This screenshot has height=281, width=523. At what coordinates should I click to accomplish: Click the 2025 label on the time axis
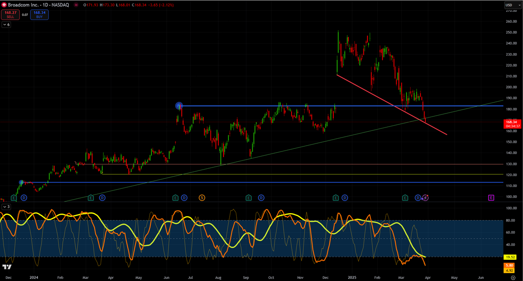[352, 277]
